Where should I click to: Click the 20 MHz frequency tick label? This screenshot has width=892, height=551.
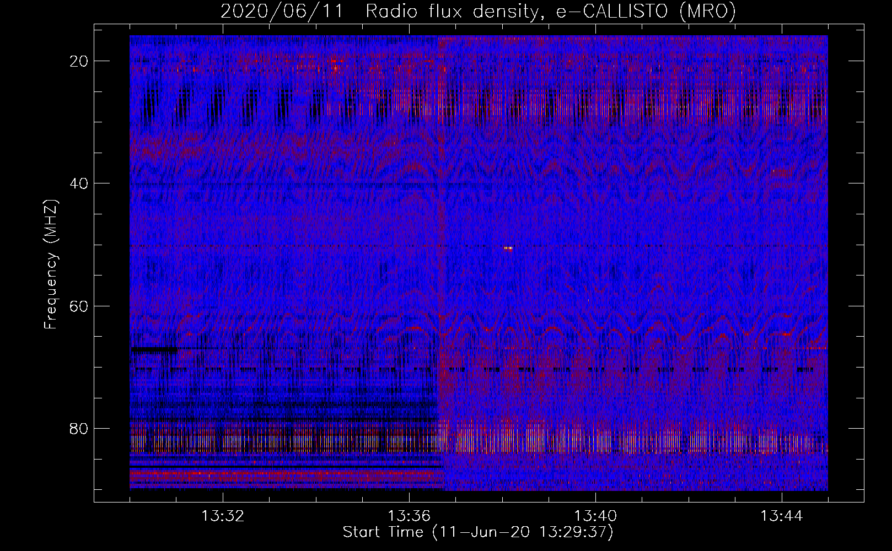pyautogui.click(x=79, y=61)
